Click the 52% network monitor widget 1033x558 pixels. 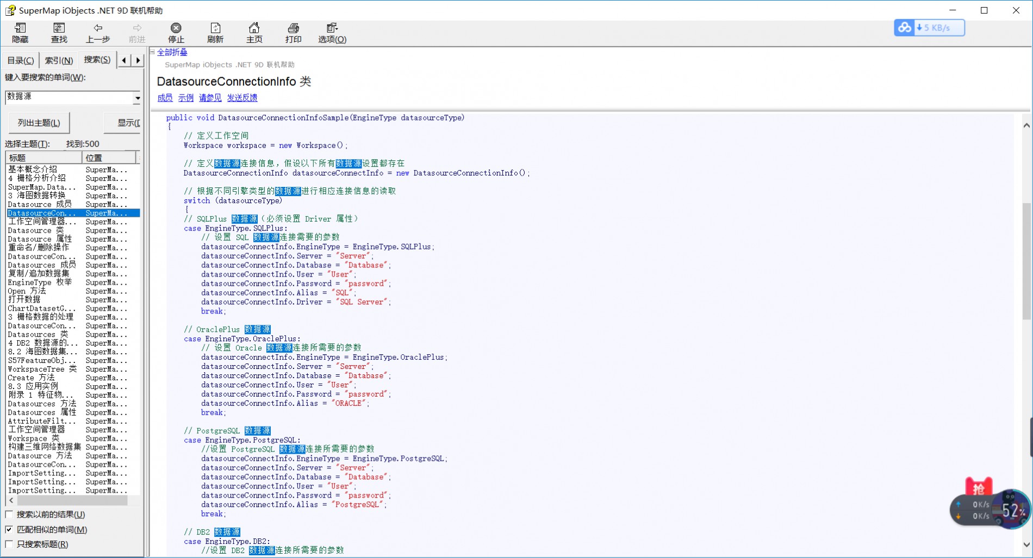click(x=1011, y=510)
